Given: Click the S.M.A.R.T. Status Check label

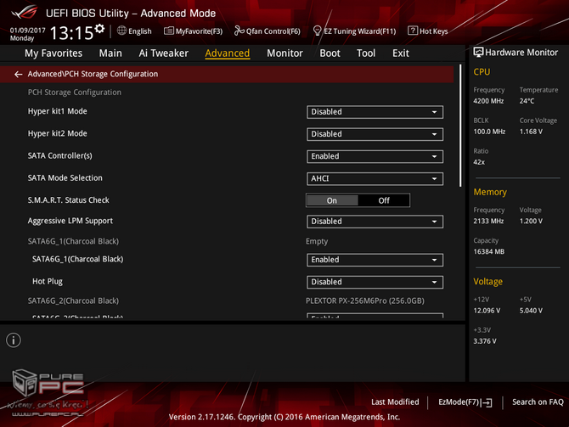Looking at the screenshot, I should pos(68,200).
